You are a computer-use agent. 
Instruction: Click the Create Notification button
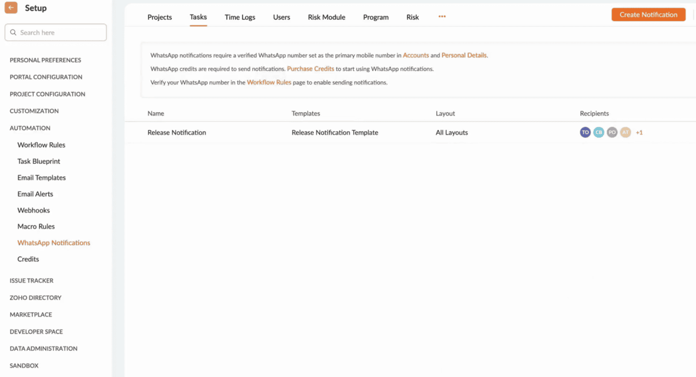point(648,14)
